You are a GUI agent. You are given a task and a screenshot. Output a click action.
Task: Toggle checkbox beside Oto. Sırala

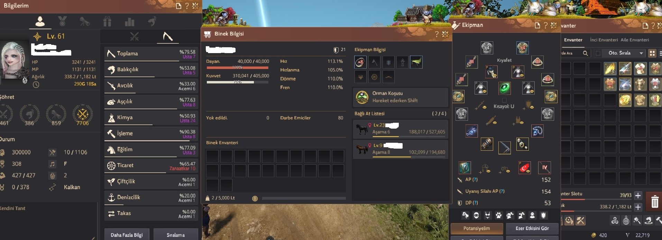[x=598, y=53]
